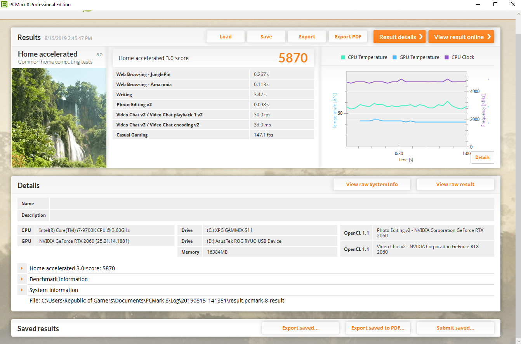Click the Export button
521x344 pixels.
[x=307, y=37]
